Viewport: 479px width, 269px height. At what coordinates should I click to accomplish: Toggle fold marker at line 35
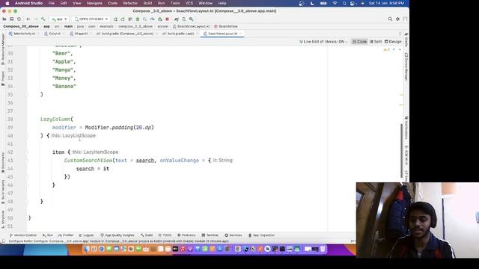coord(26,95)
